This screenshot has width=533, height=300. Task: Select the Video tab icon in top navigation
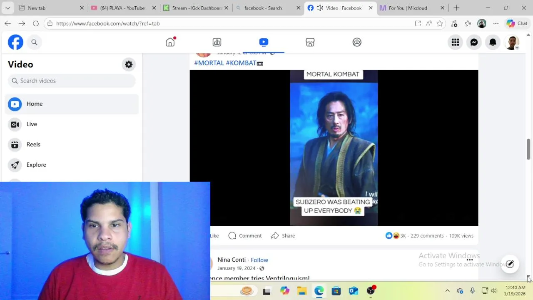tap(264, 42)
